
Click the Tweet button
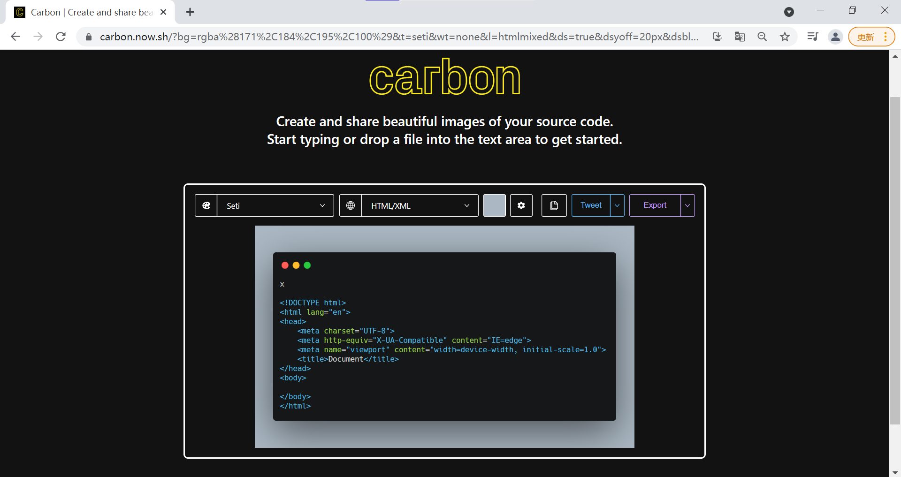(x=591, y=205)
